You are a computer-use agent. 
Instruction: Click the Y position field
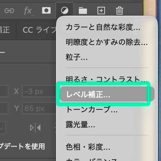point(39,108)
